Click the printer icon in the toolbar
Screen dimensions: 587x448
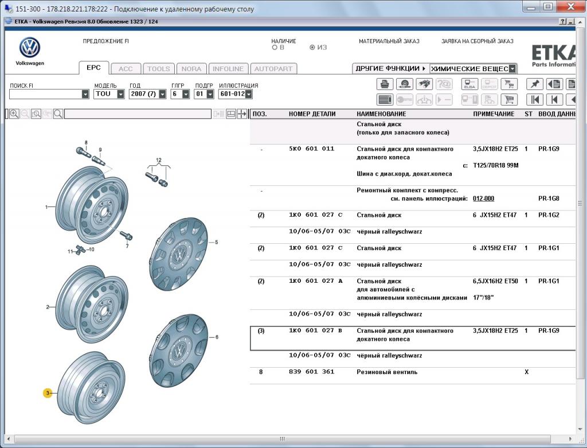[385, 84]
